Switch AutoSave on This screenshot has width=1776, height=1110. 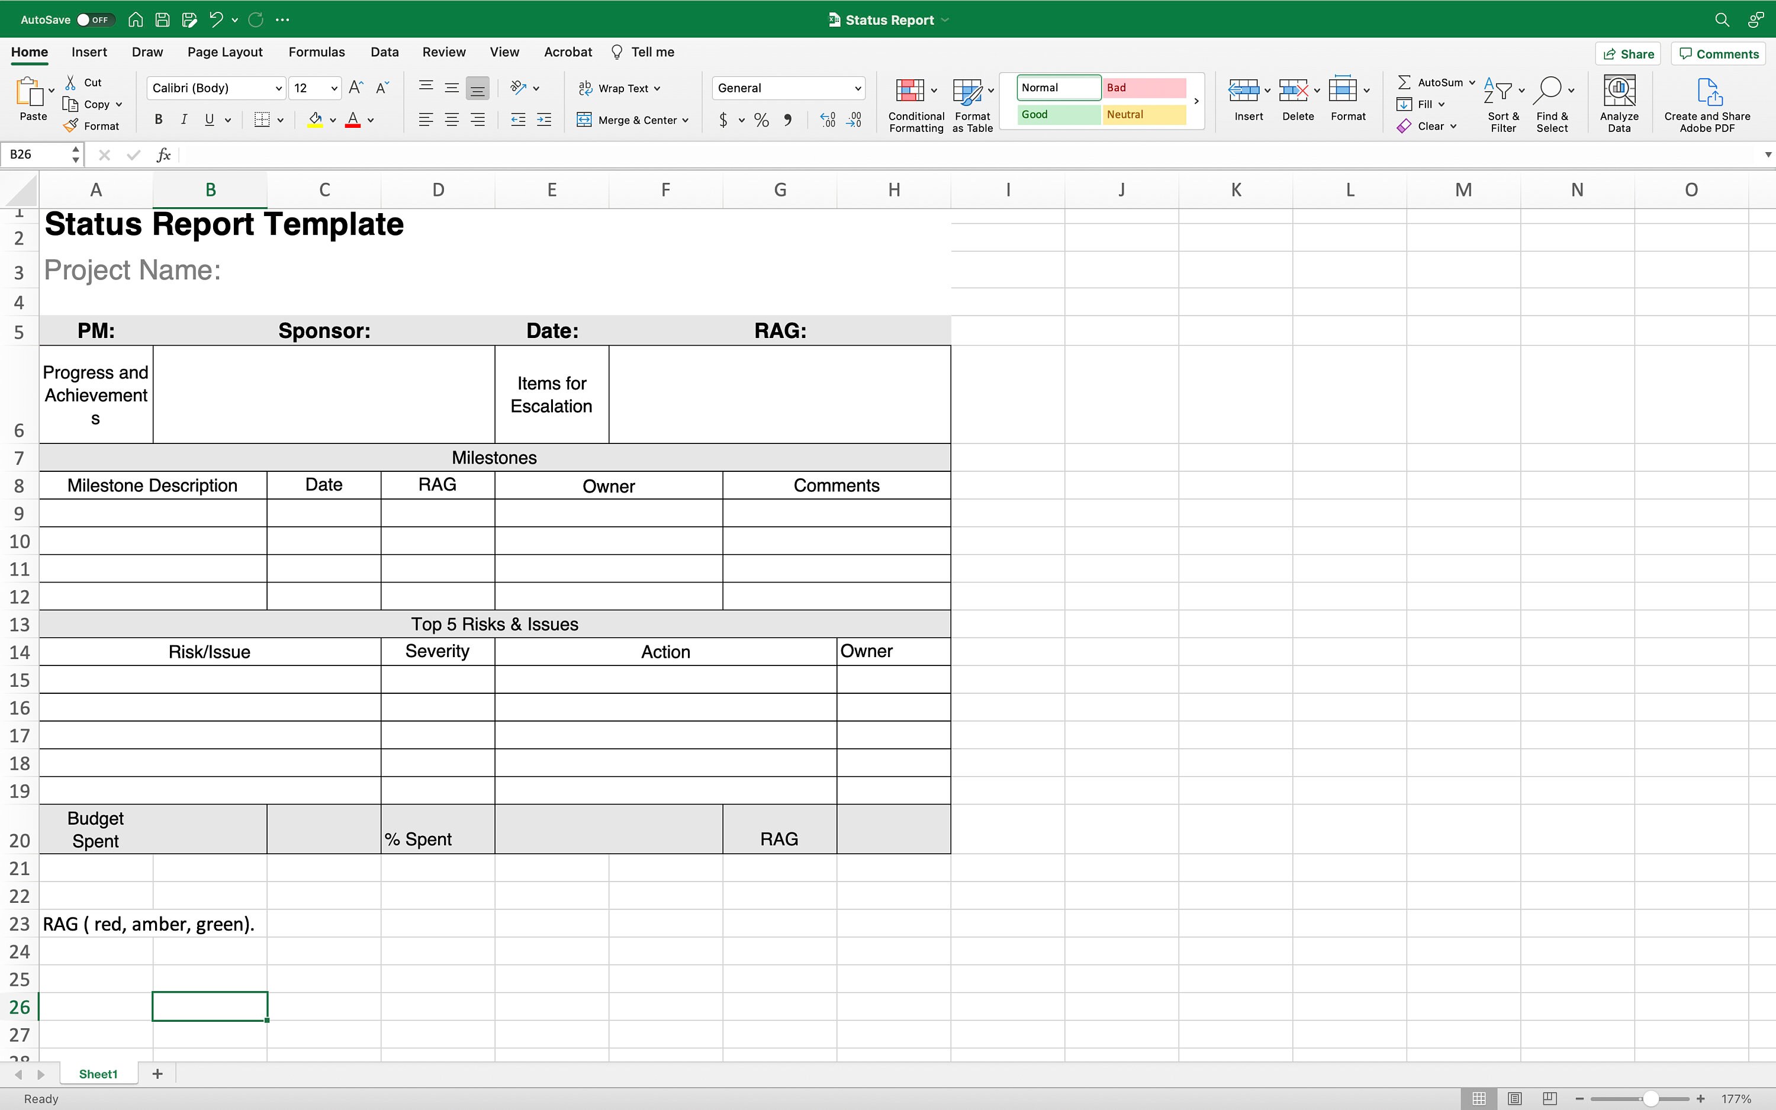pos(94,19)
